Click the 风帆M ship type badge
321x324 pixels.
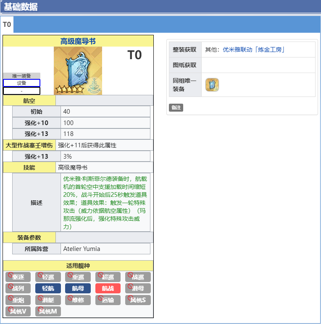point(48,311)
